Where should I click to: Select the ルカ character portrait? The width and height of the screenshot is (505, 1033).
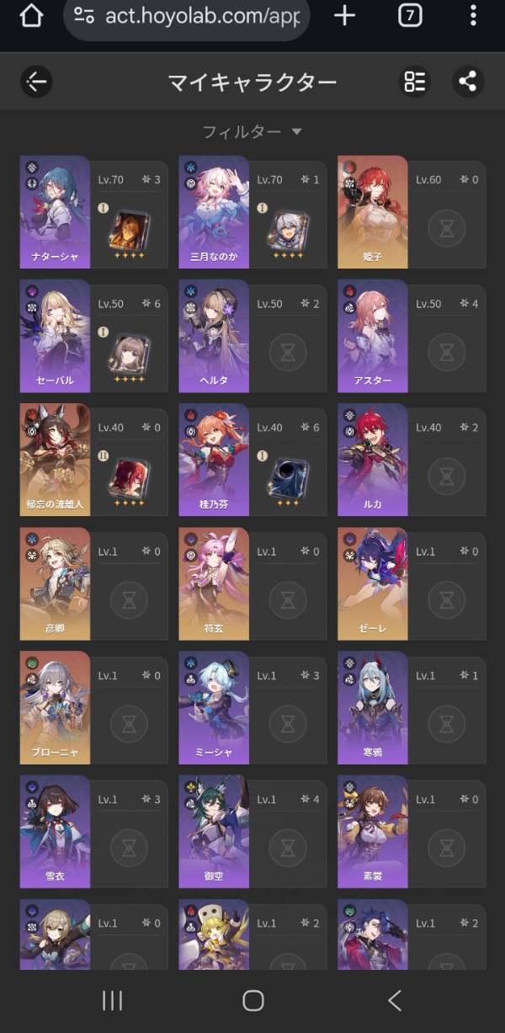[x=373, y=459]
